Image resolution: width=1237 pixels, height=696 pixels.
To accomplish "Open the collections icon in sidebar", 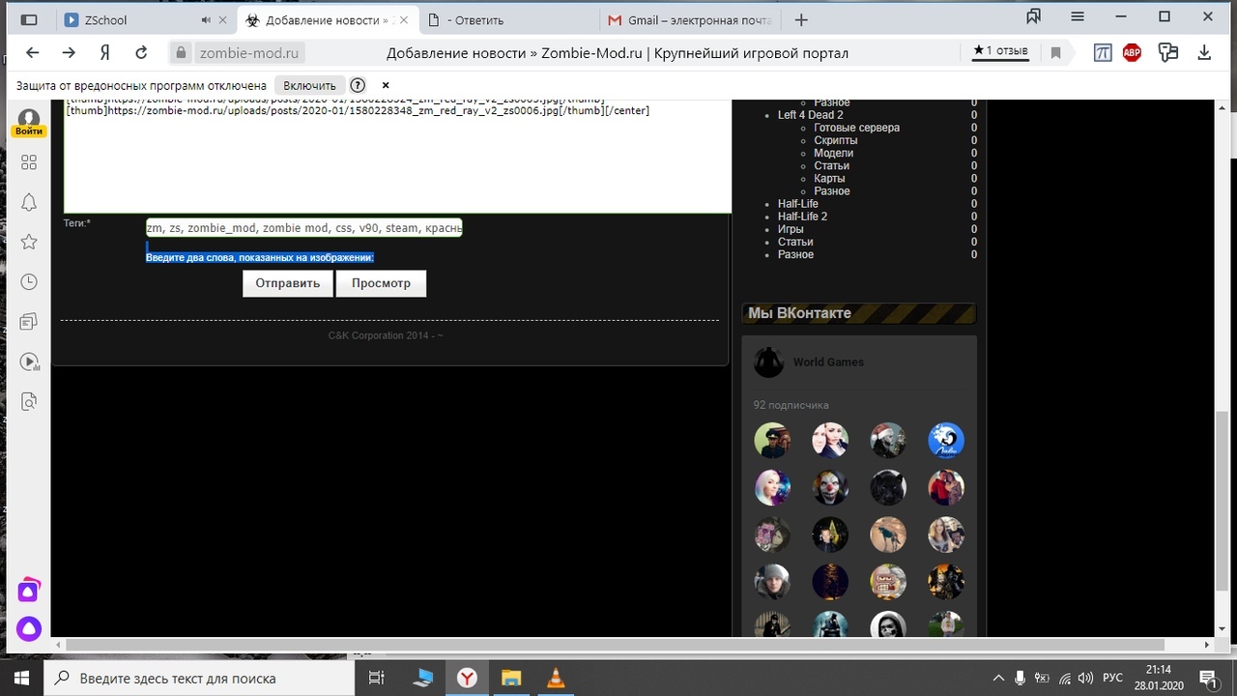I will [29, 321].
